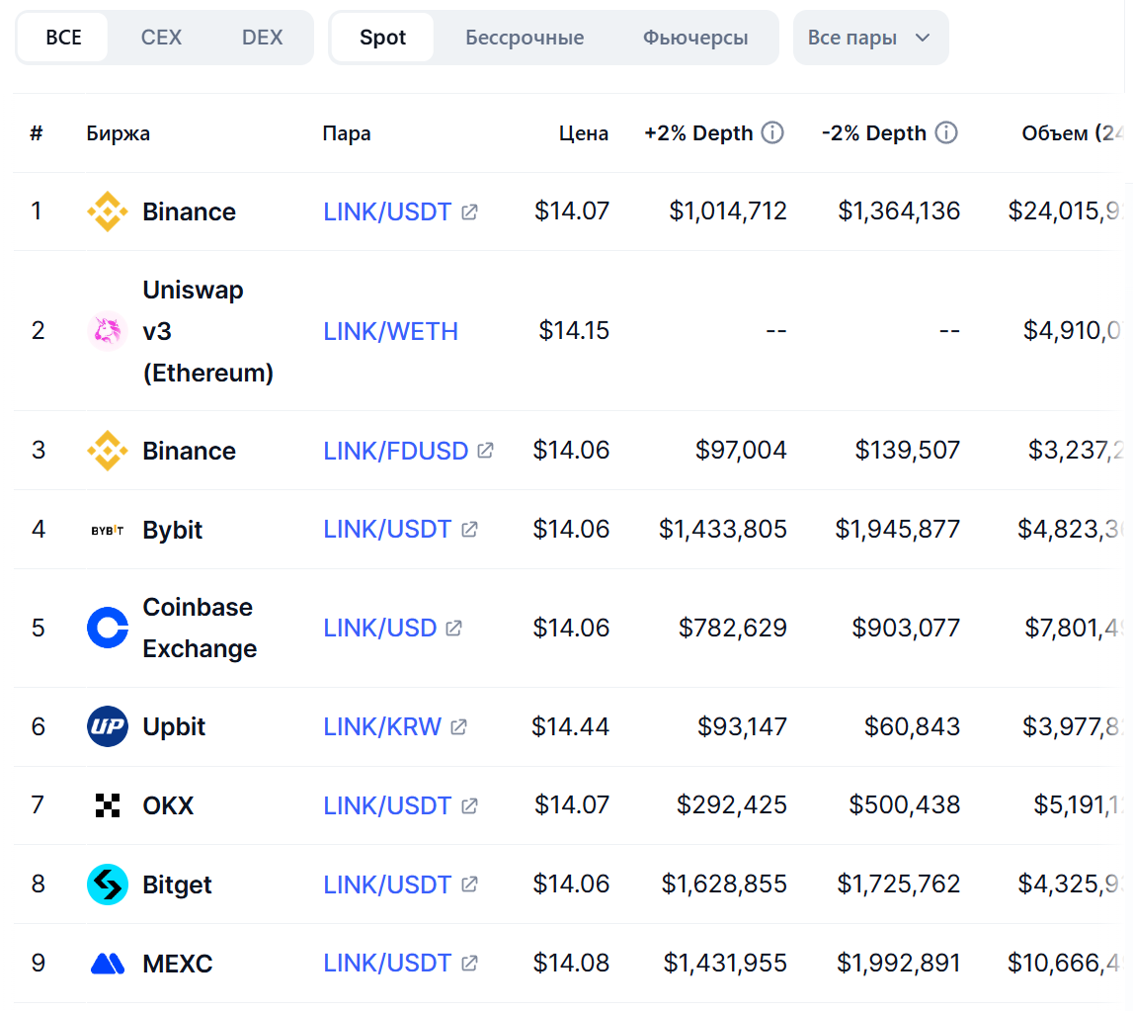This screenshot has width=1133, height=1011.
Task: Click the Bybit logo icon
Action: 107,530
